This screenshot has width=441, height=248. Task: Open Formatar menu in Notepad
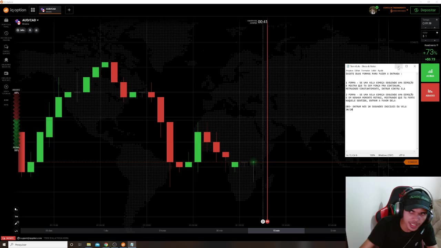pos(366,71)
